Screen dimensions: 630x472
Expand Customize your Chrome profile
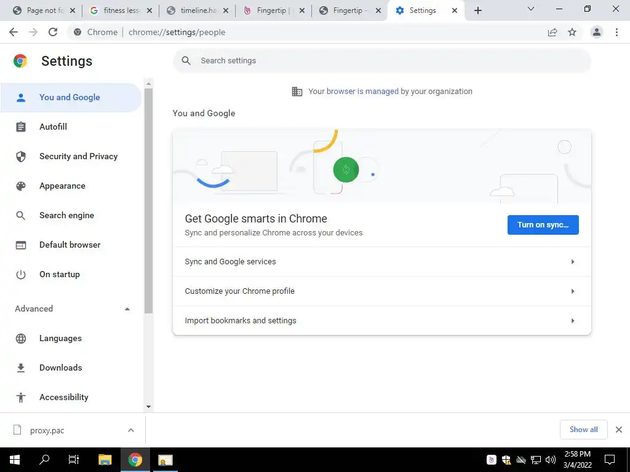point(381,291)
